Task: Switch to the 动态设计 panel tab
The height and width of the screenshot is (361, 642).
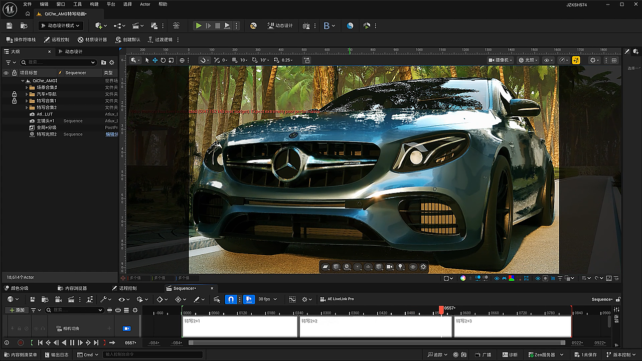Action: click(70, 52)
